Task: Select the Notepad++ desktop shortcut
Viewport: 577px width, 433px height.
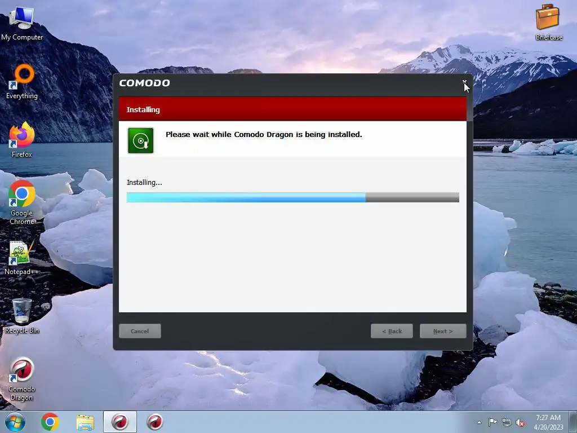Action: coord(22,258)
